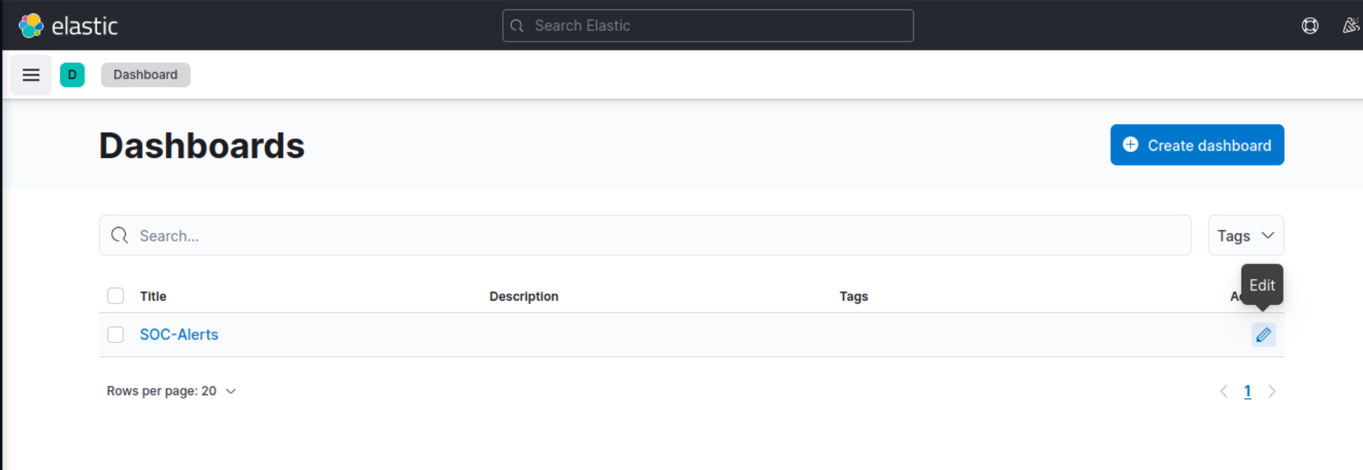Click the Tags column header
The height and width of the screenshot is (470, 1363).
click(x=853, y=296)
